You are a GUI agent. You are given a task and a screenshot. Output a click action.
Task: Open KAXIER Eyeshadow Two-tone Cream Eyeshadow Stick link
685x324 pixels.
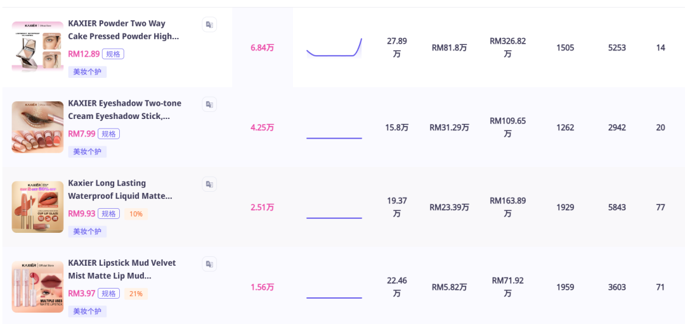click(124, 109)
